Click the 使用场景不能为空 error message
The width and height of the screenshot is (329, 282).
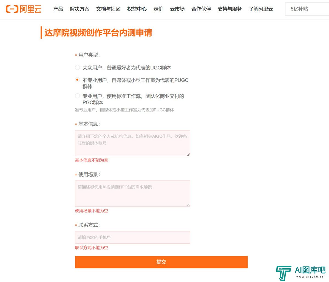pyautogui.click(x=92, y=211)
